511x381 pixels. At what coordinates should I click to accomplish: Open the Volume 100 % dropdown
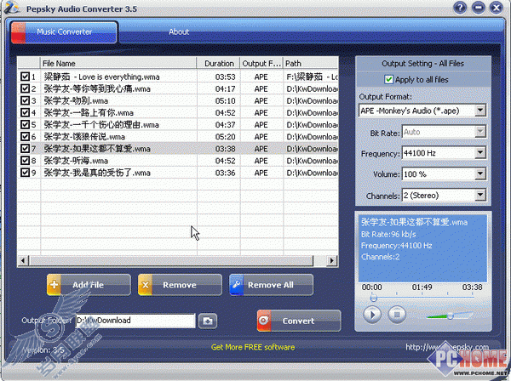pyautogui.click(x=480, y=174)
